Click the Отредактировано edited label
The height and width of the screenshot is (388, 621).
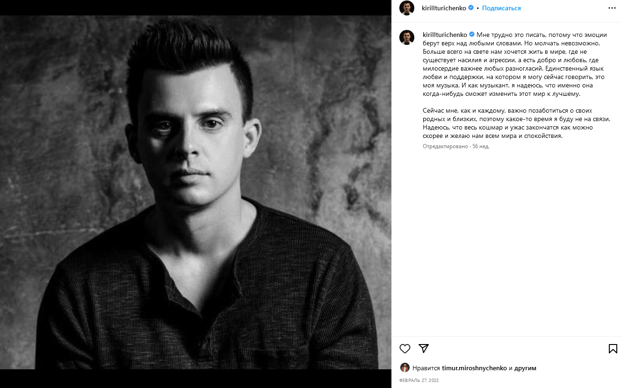pyautogui.click(x=445, y=146)
